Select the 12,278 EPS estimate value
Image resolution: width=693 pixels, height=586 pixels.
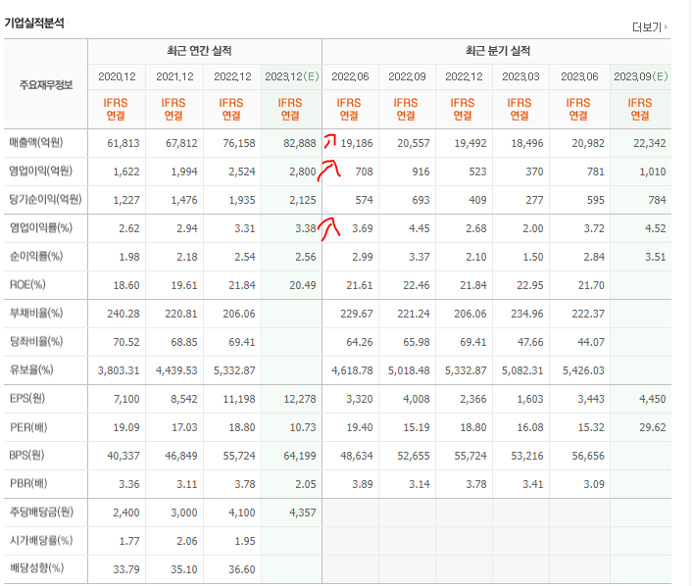click(x=300, y=399)
